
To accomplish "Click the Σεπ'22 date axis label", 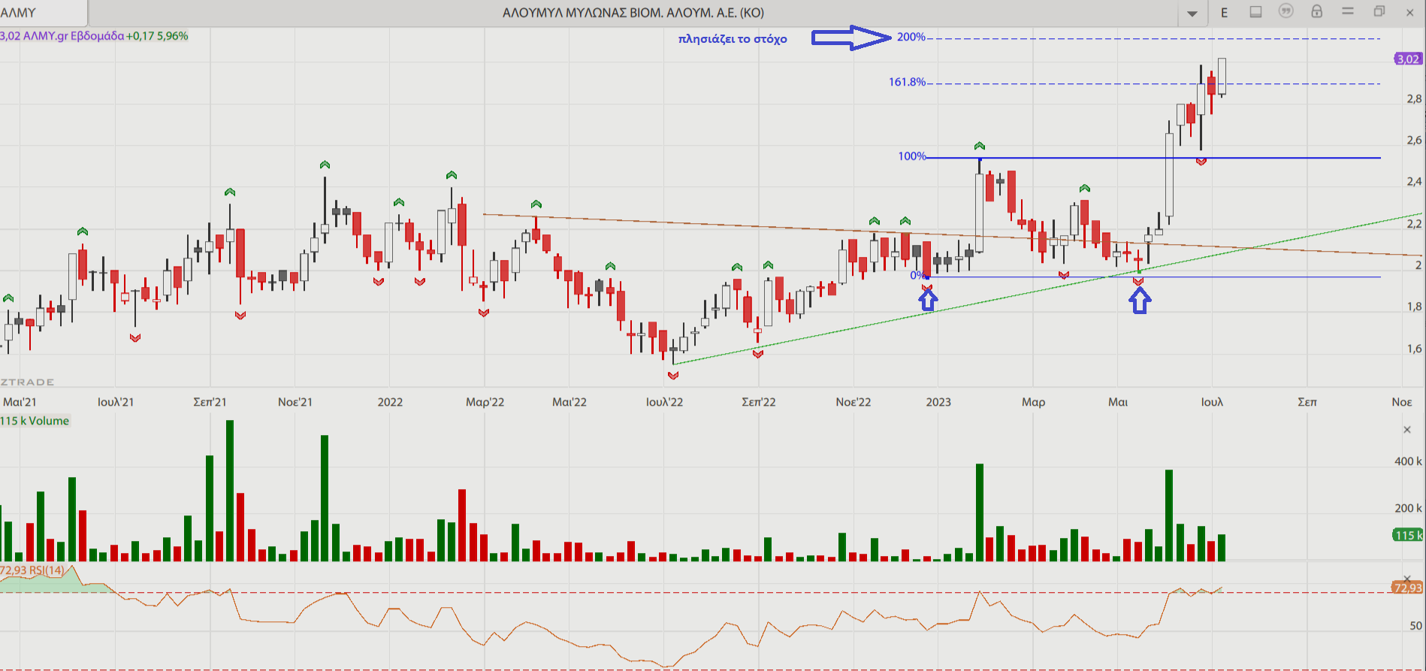I will [758, 402].
